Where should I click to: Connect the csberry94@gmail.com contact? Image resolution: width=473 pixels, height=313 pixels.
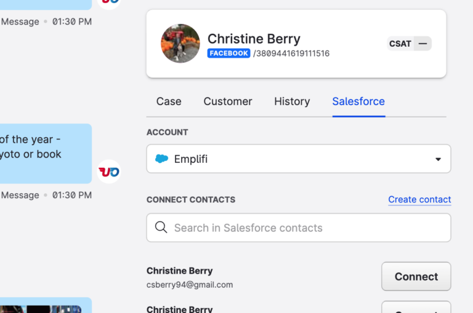point(416,277)
